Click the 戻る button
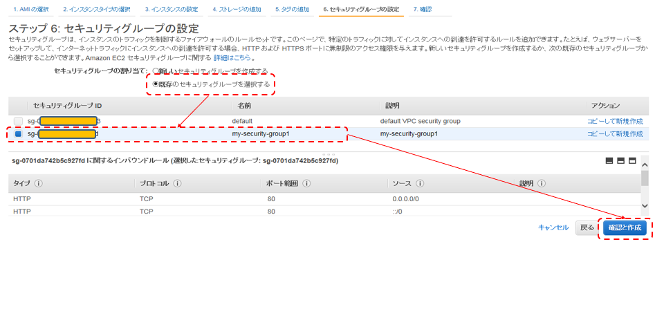 coord(587,228)
